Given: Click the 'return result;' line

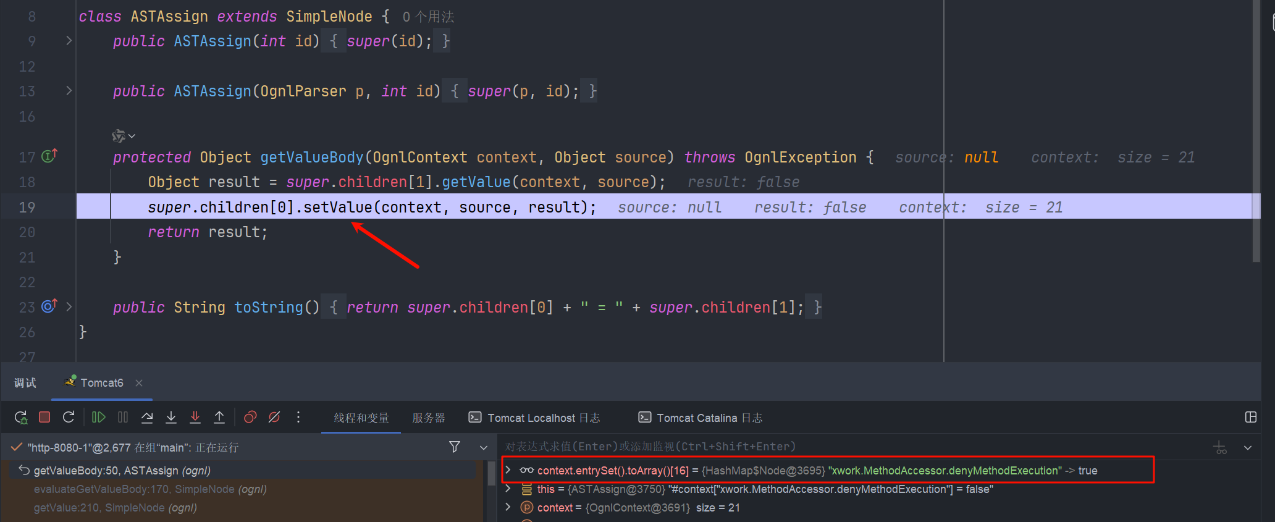Looking at the screenshot, I should pyautogui.click(x=208, y=232).
